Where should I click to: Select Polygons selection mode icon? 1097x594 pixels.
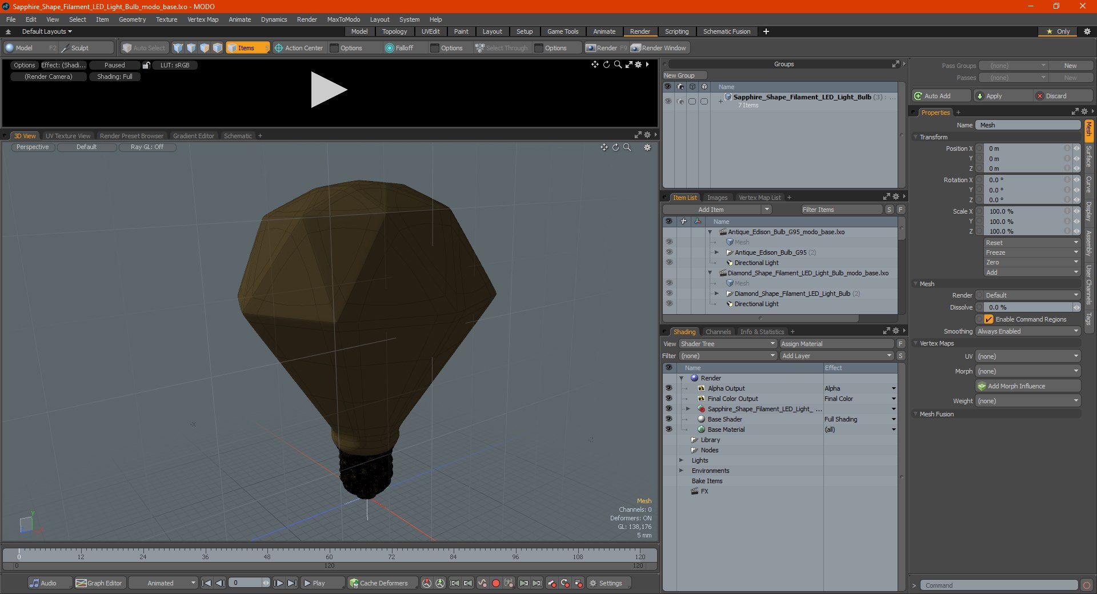[204, 48]
